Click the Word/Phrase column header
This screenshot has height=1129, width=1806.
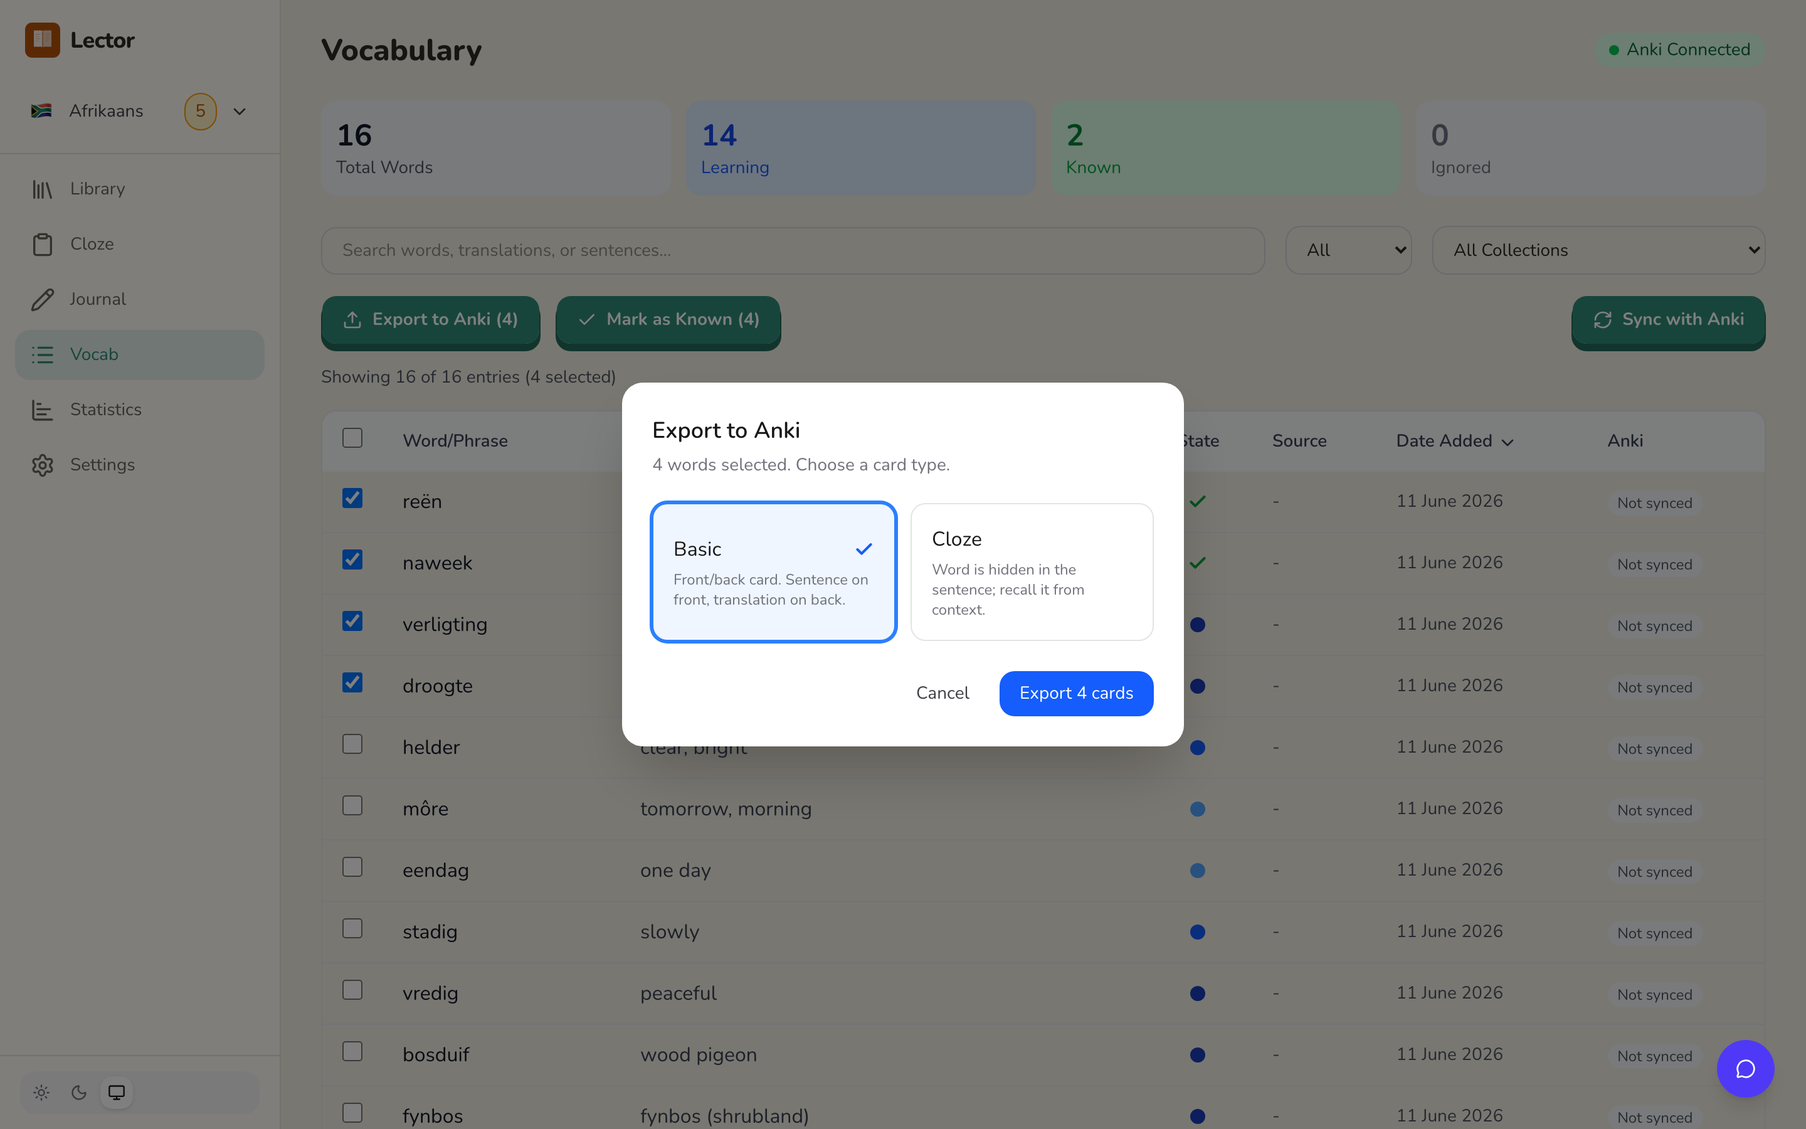(455, 440)
